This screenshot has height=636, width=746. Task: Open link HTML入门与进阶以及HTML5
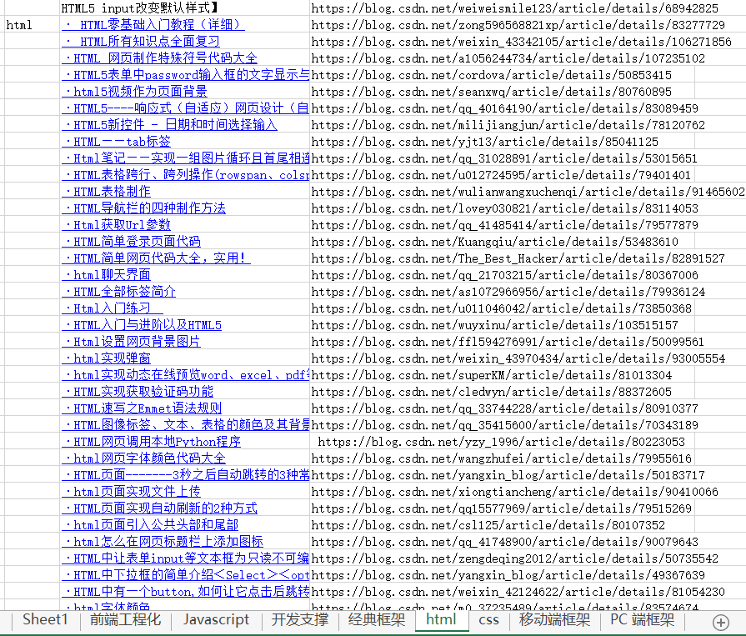point(142,325)
